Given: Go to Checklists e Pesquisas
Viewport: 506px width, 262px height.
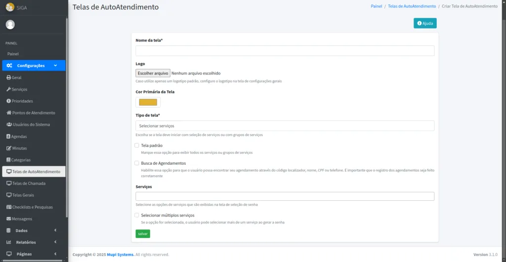Looking at the screenshot, I should coord(32,207).
